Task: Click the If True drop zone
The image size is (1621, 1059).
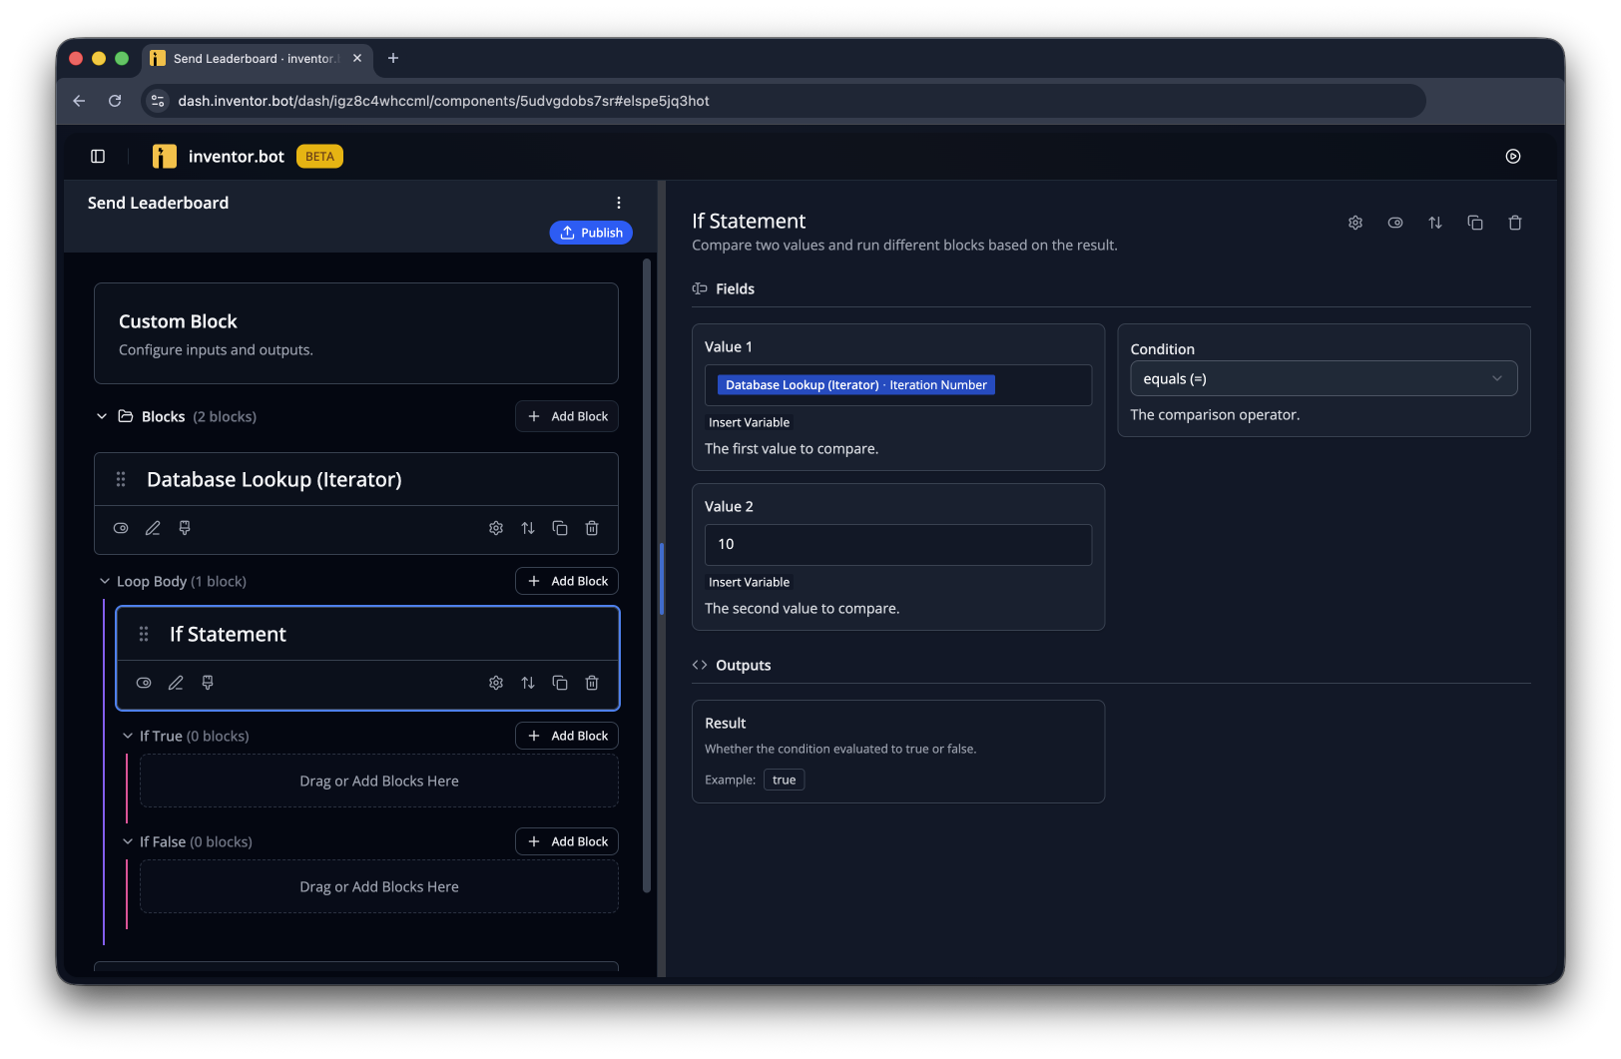Action: (379, 781)
